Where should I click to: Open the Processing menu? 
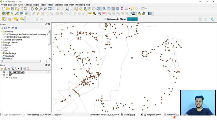pyautogui.click(x=80, y=5)
